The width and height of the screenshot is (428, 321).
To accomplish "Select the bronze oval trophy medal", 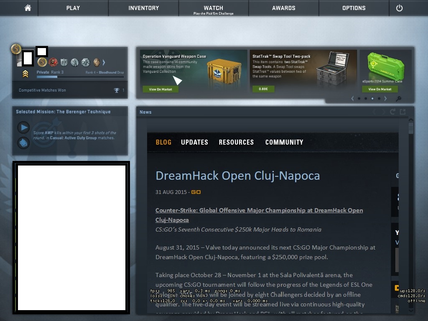I will (97, 63).
